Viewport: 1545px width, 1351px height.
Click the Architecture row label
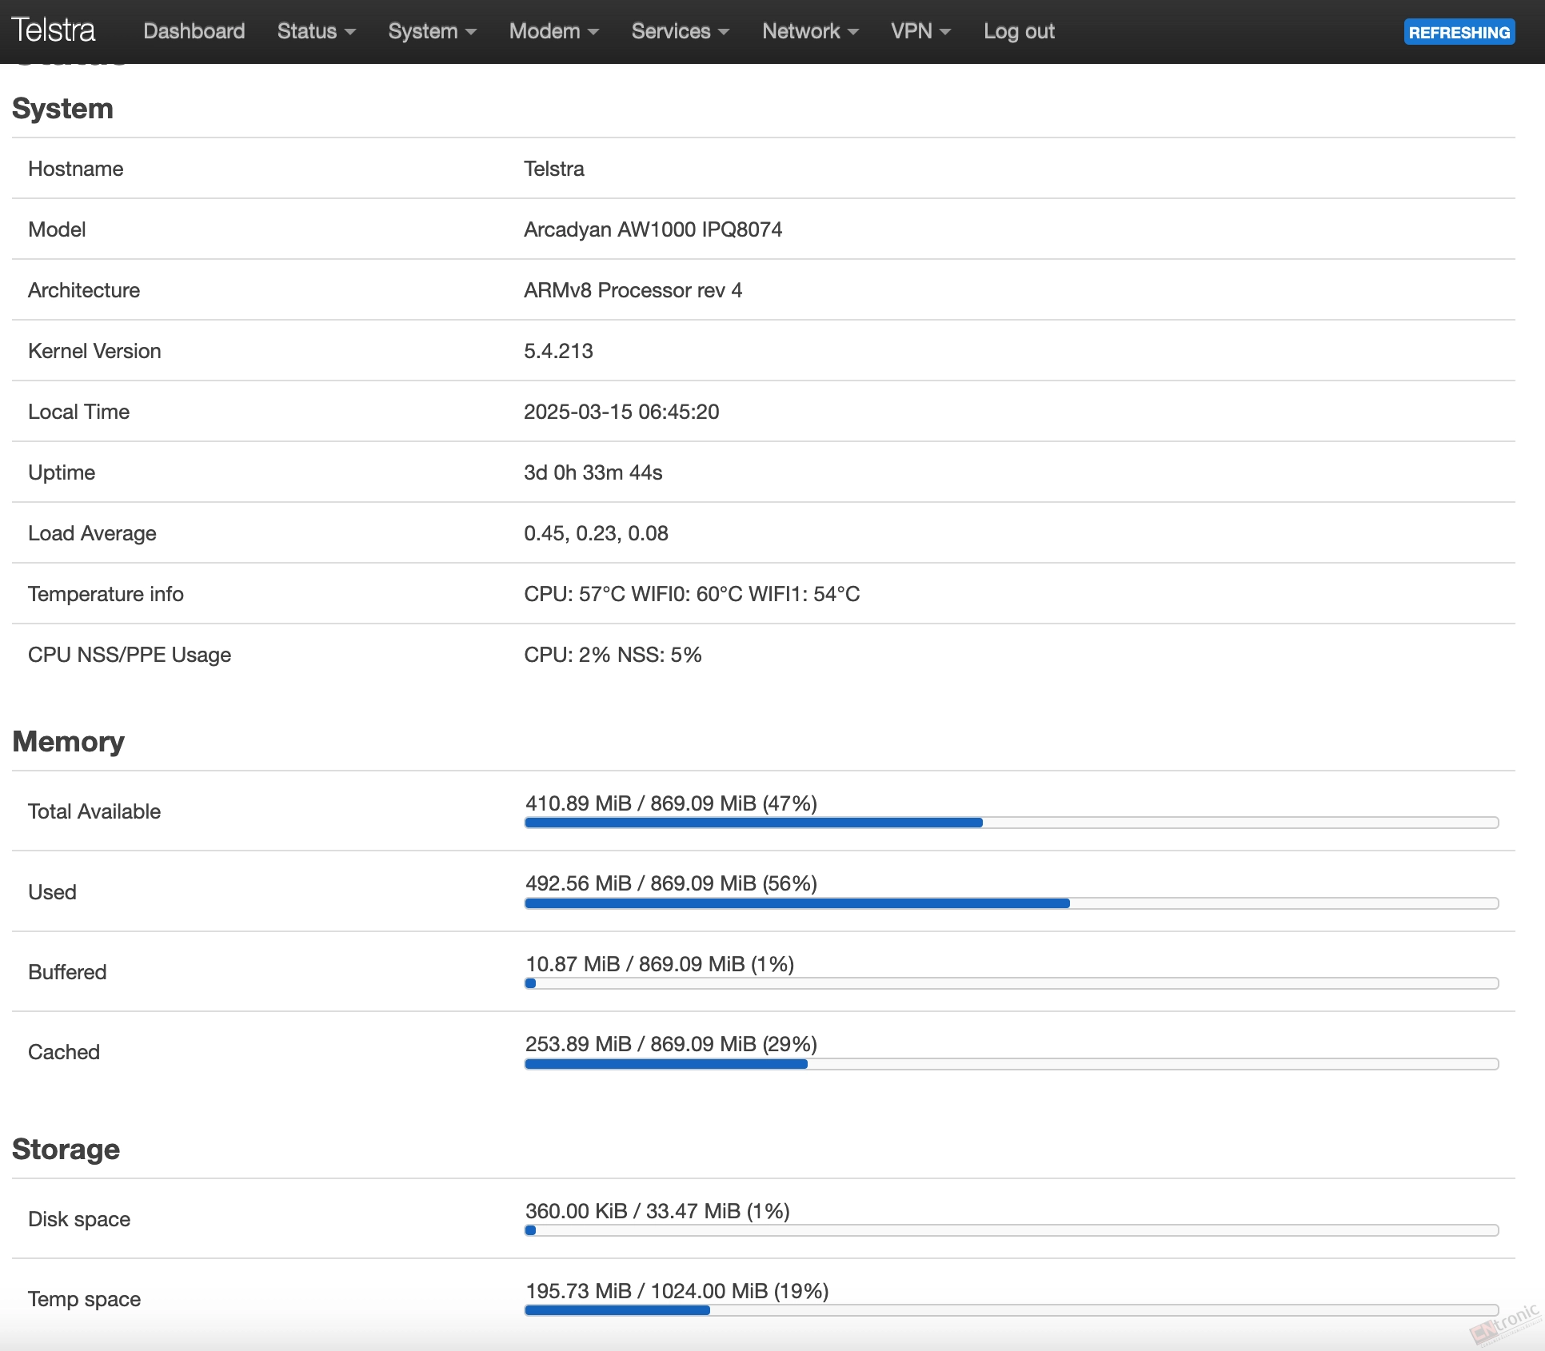click(84, 290)
